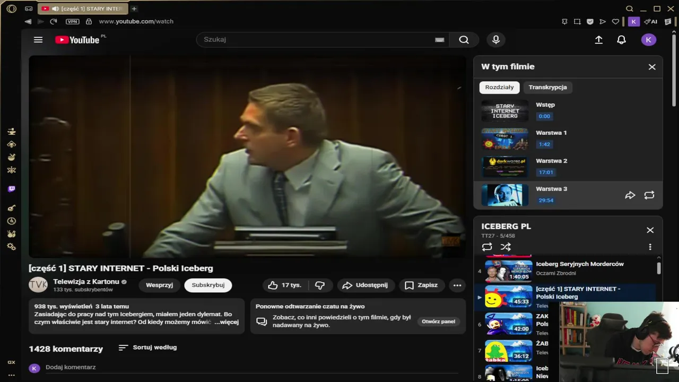The image size is (679, 382).
Task: Open the upload/create video icon
Action: point(599,40)
